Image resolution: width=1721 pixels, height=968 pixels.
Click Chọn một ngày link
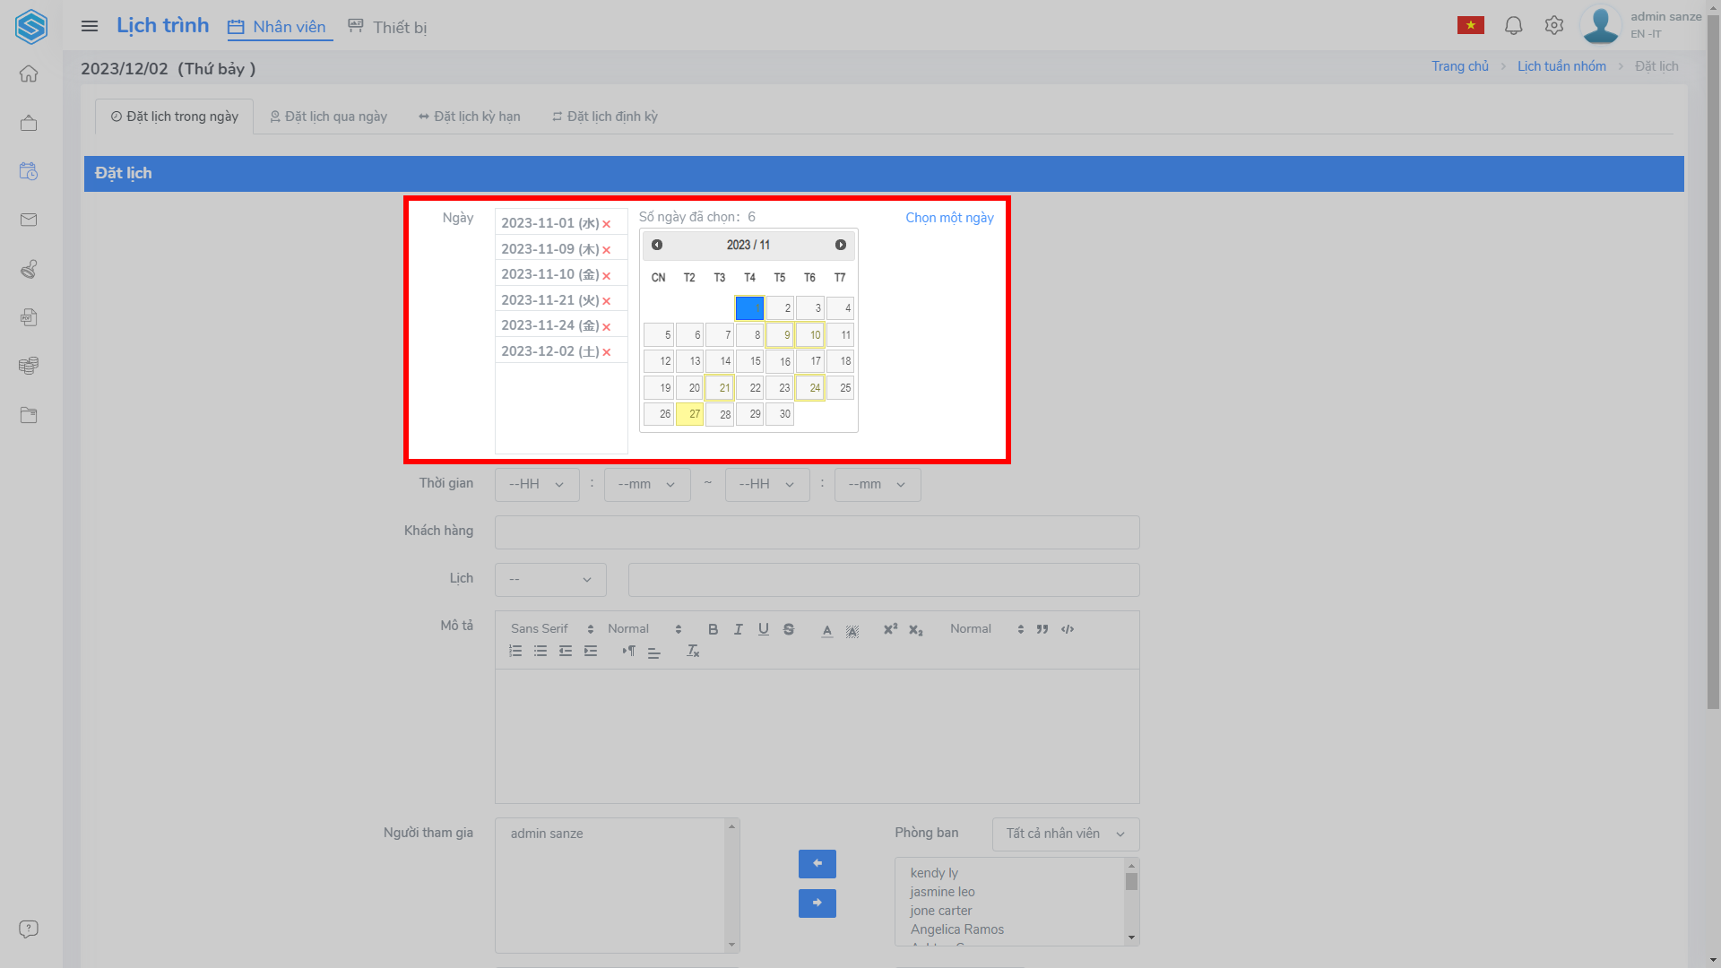click(x=949, y=218)
